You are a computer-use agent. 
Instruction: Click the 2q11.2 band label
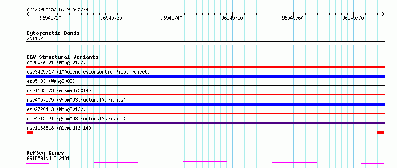(x=35, y=39)
